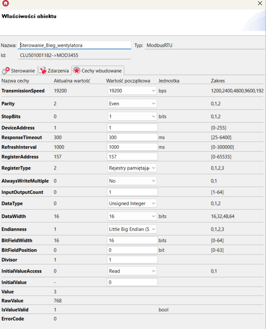266x329 pixels.
Task: Click the DeviceAddress input field
Action: tap(132, 128)
